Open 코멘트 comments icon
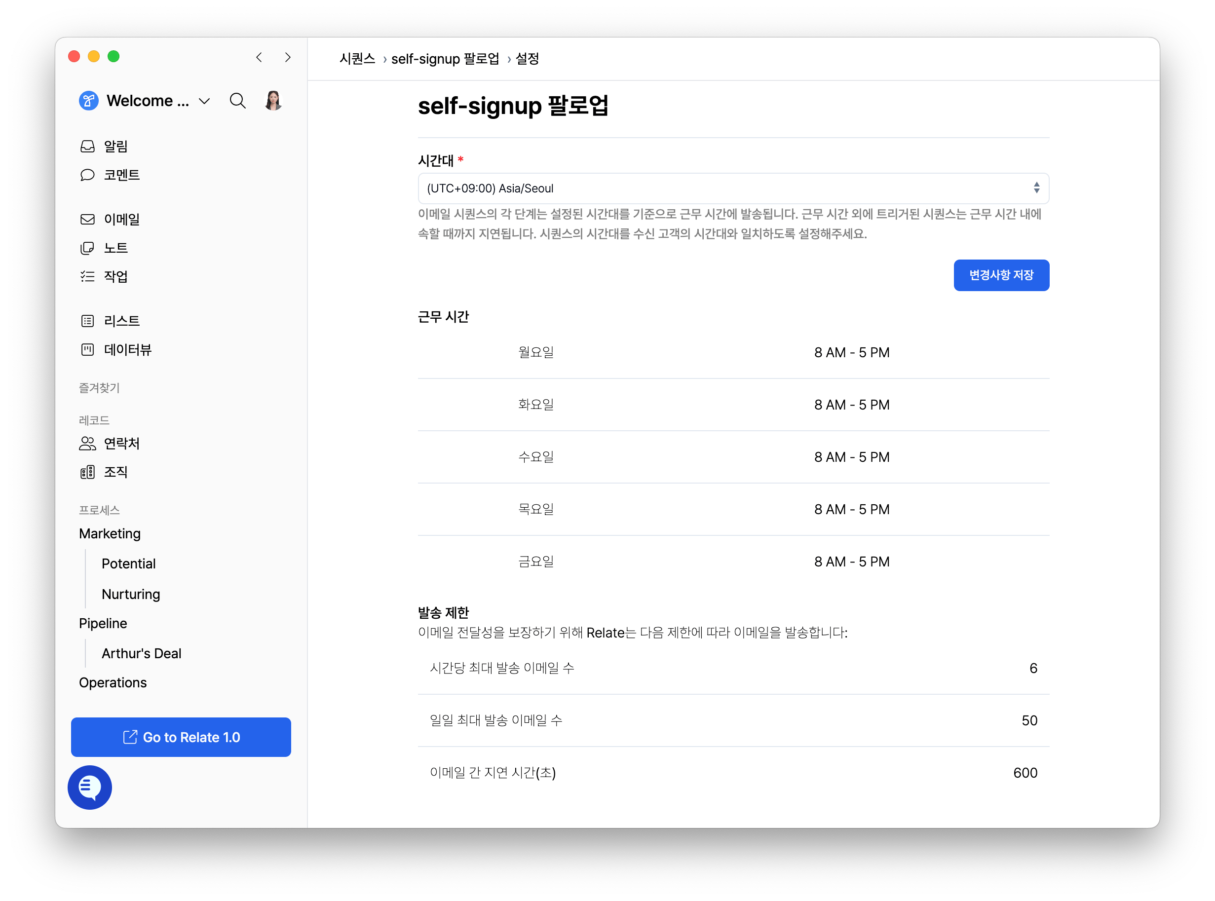The image size is (1215, 901). (x=87, y=175)
